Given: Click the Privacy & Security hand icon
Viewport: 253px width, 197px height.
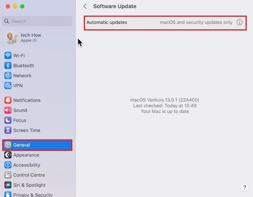Looking at the screenshot, I should (8, 194).
